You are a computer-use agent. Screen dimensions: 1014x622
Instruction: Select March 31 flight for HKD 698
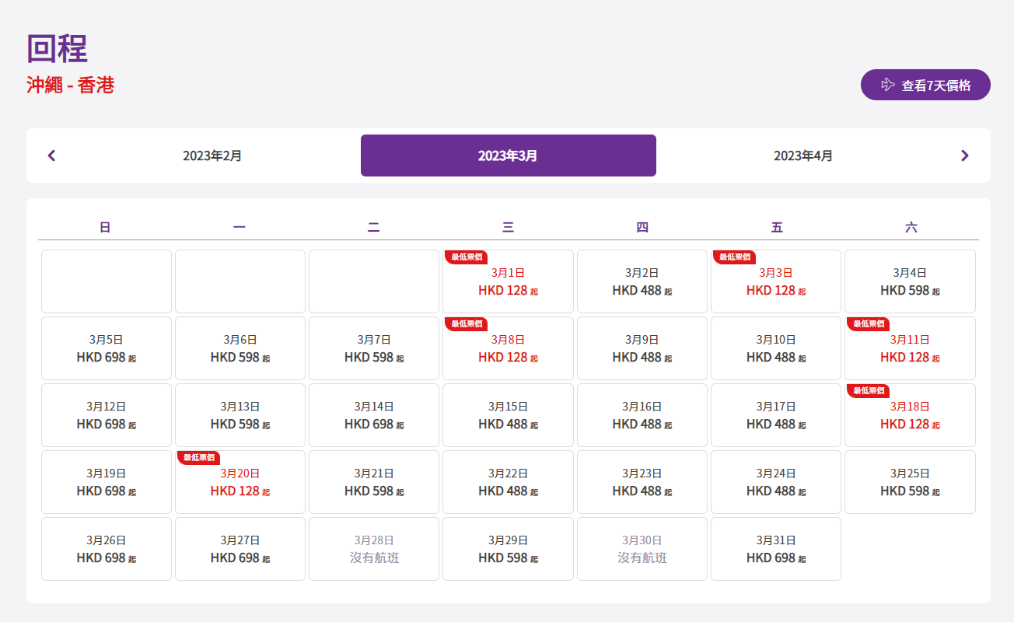pyautogui.click(x=776, y=549)
